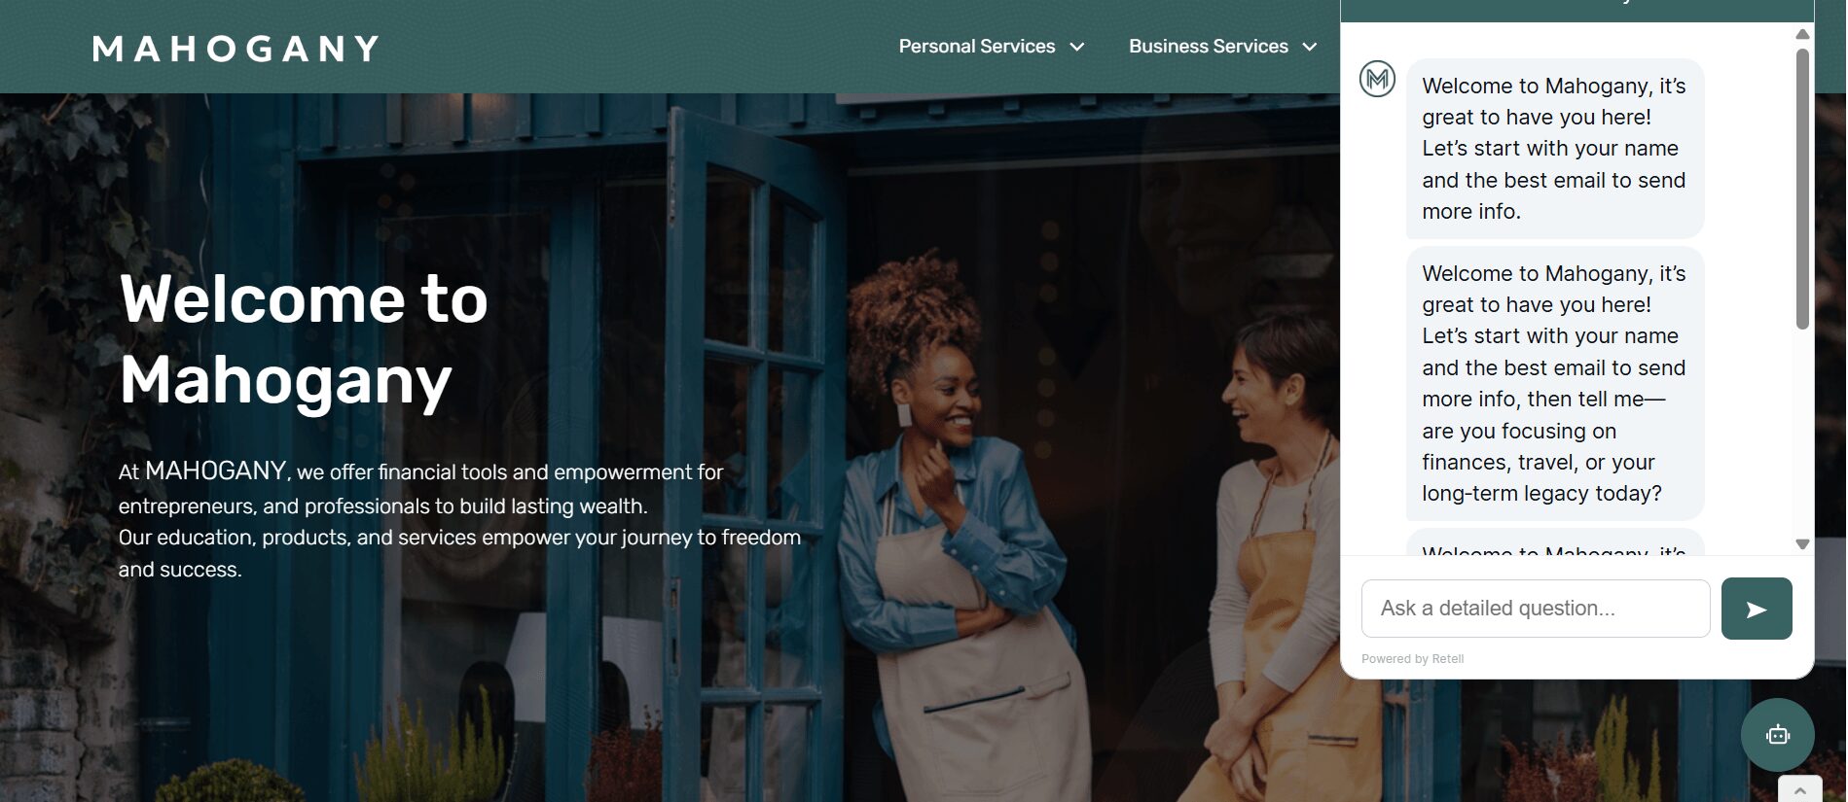
Task: Click the back-to-top arrow button
Action: tap(1799, 789)
